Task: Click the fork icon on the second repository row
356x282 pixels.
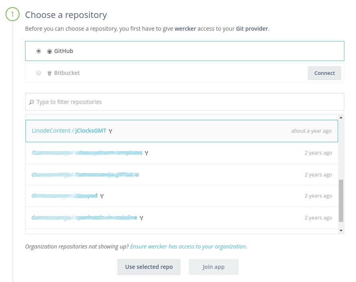Action: click(x=147, y=153)
